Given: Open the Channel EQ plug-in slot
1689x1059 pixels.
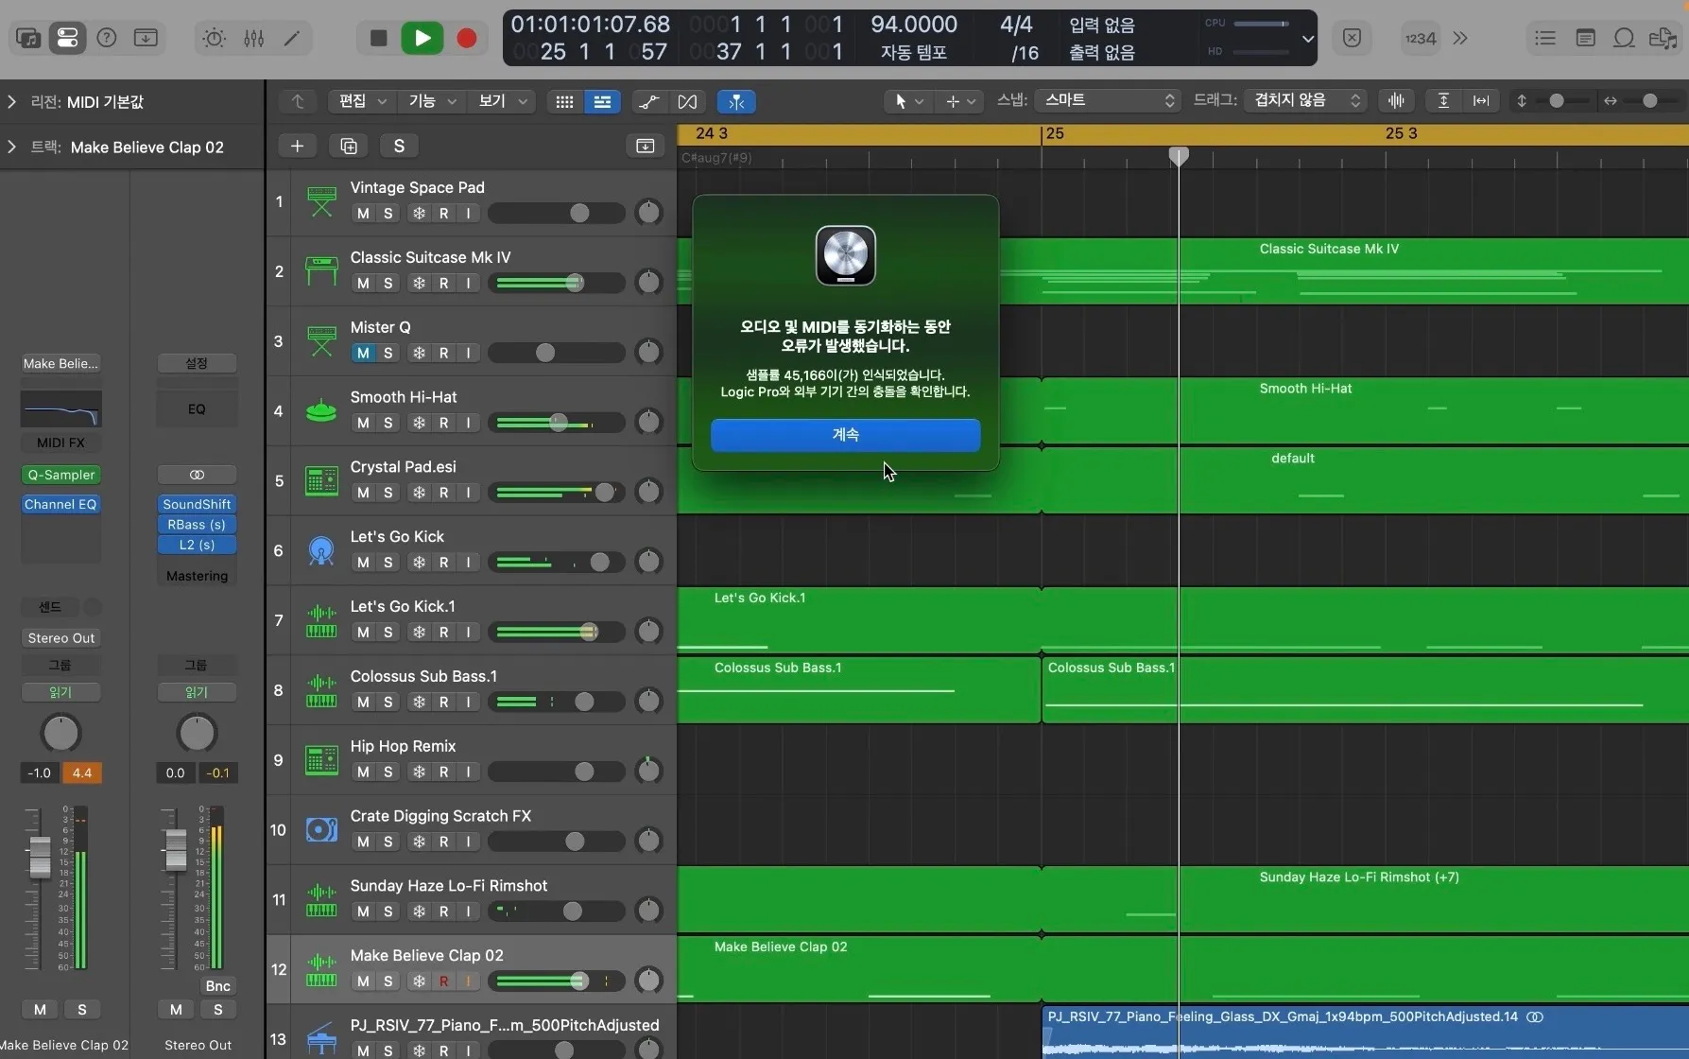Looking at the screenshot, I should pyautogui.click(x=60, y=504).
